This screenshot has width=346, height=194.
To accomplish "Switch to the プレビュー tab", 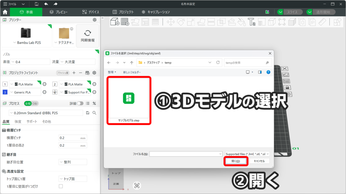I will pyautogui.click(x=58, y=12).
